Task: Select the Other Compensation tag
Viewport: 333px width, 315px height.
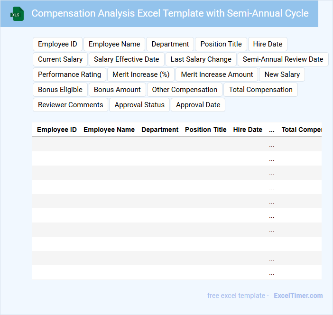Action: pos(185,90)
